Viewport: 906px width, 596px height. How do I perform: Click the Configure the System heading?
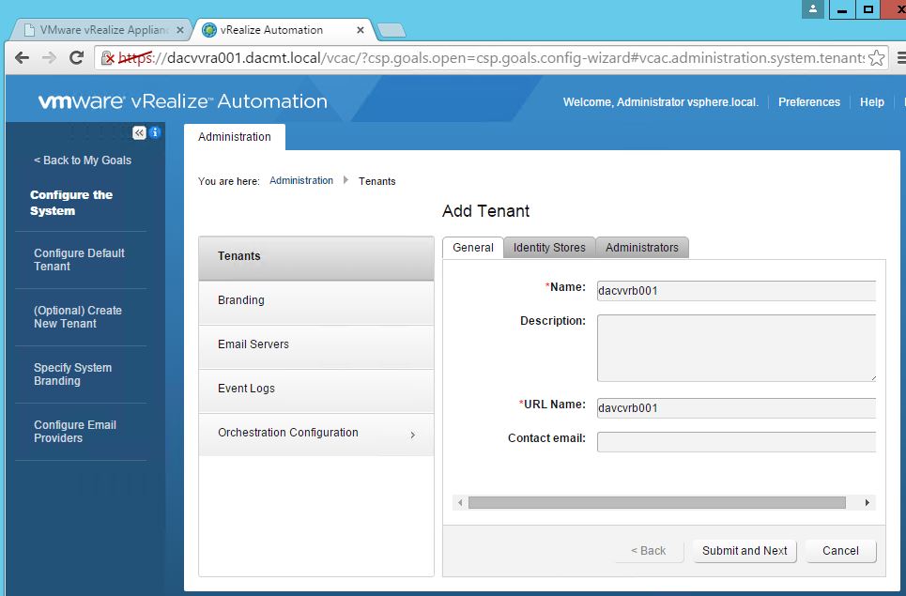point(71,203)
